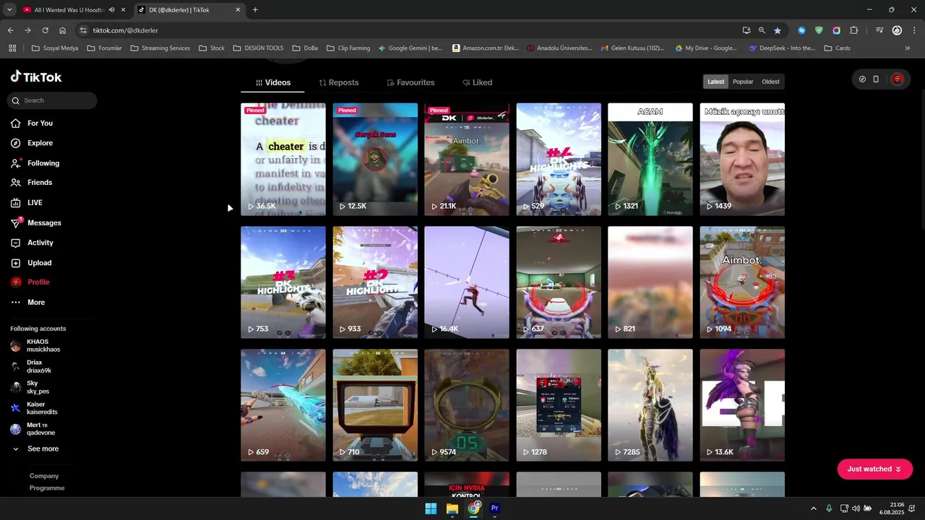This screenshot has width=925, height=520.
Task: Sort videos by Oldest
Action: pyautogui.click(x=770, y=82)
